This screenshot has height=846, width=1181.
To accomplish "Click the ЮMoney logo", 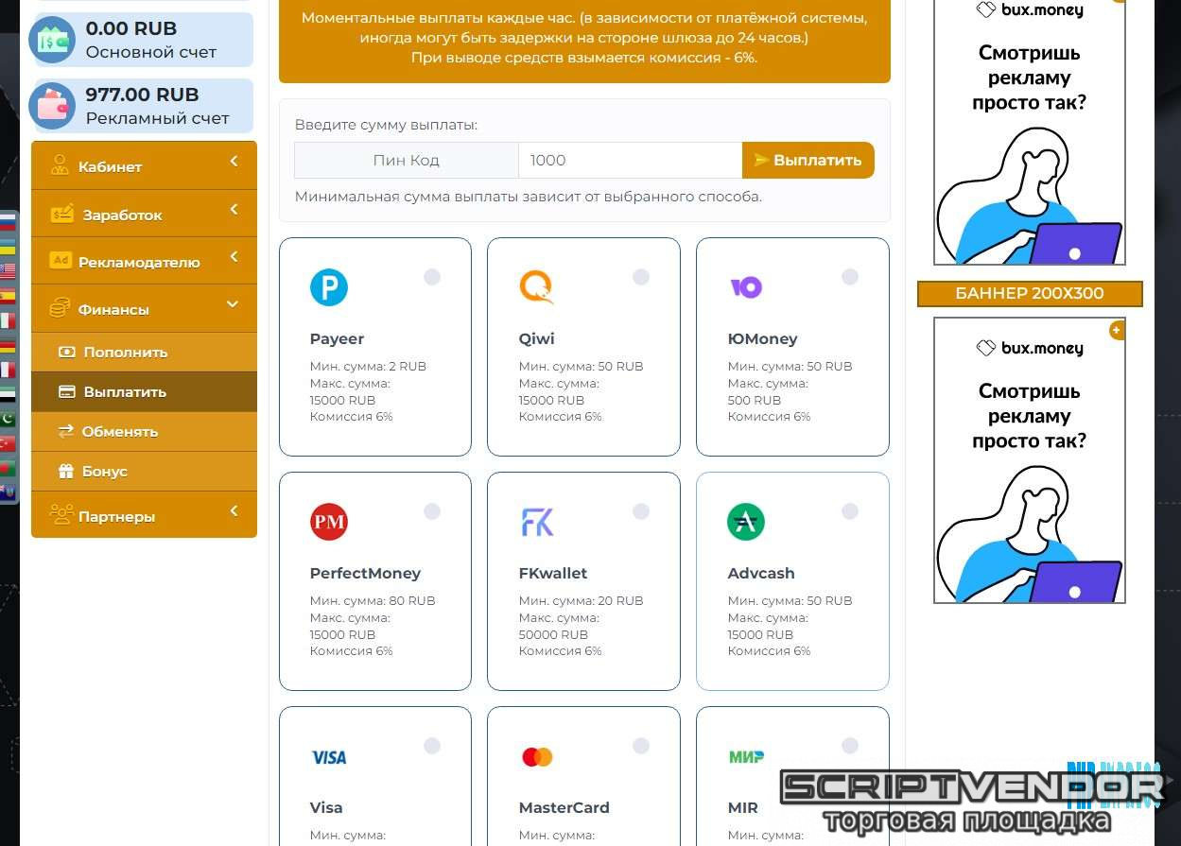I will [x=746, y=287].
